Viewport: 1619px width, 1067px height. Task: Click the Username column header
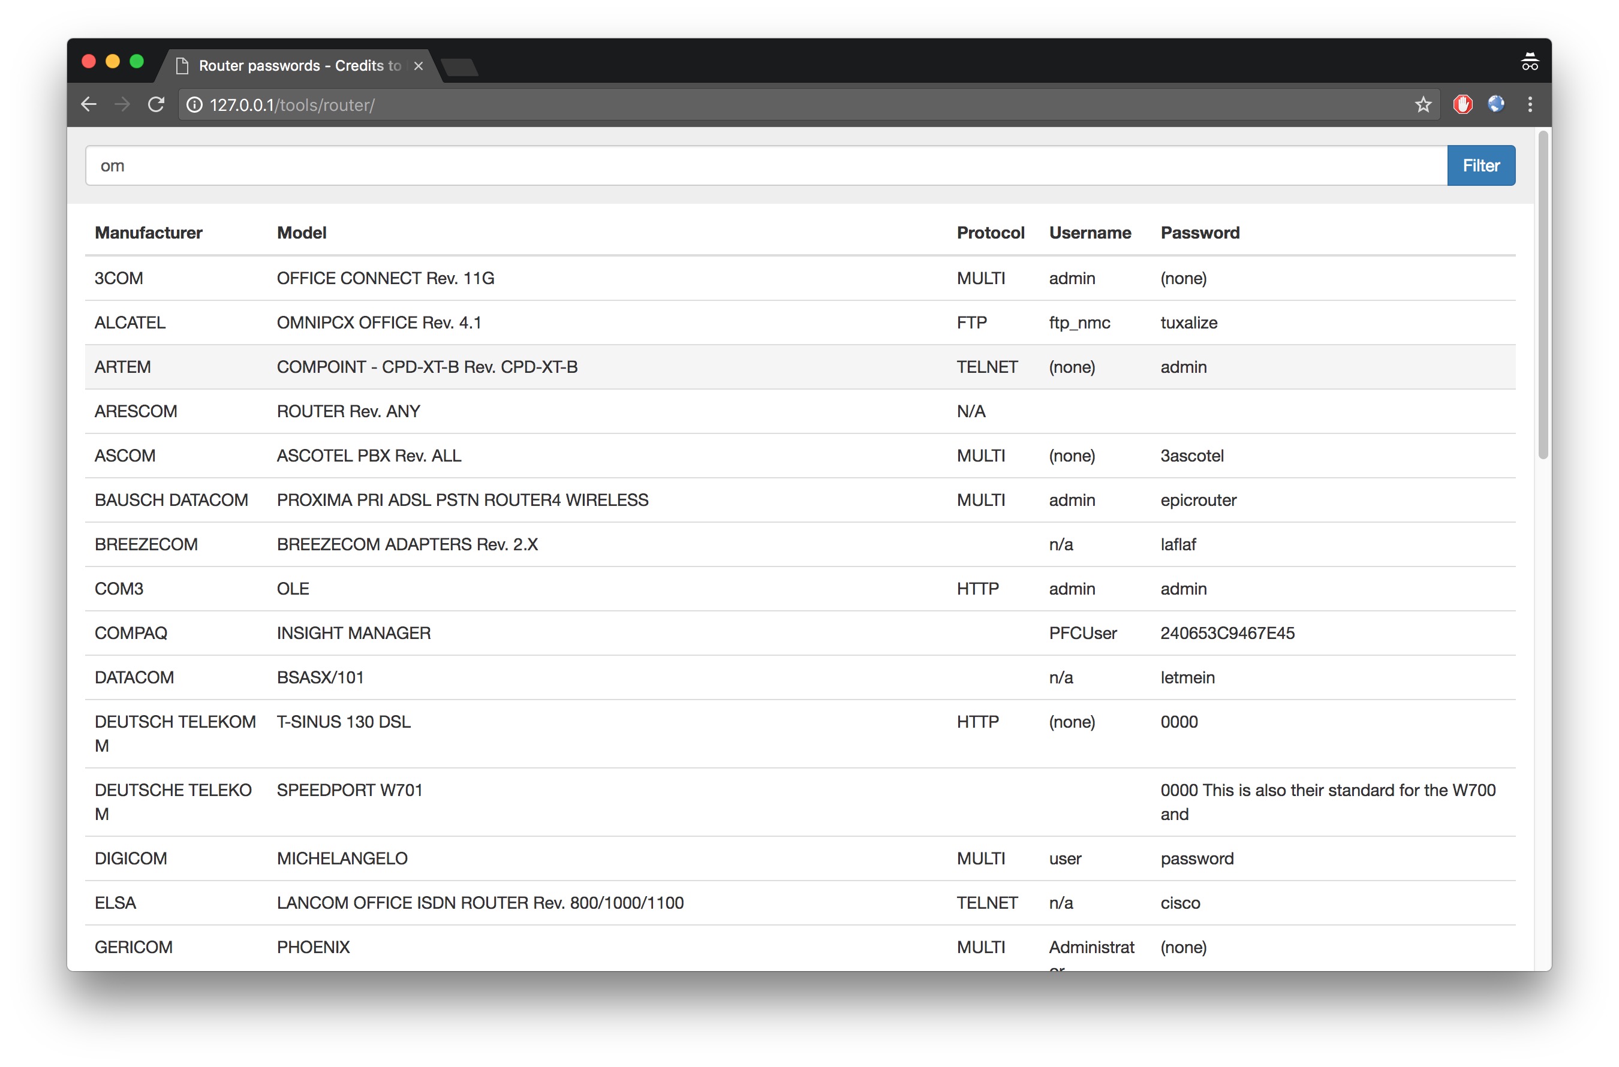coord(1090,233)
